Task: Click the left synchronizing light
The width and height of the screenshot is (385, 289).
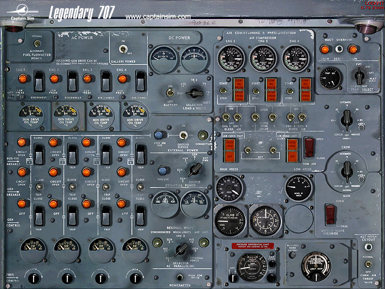Action: coord(157,243)
